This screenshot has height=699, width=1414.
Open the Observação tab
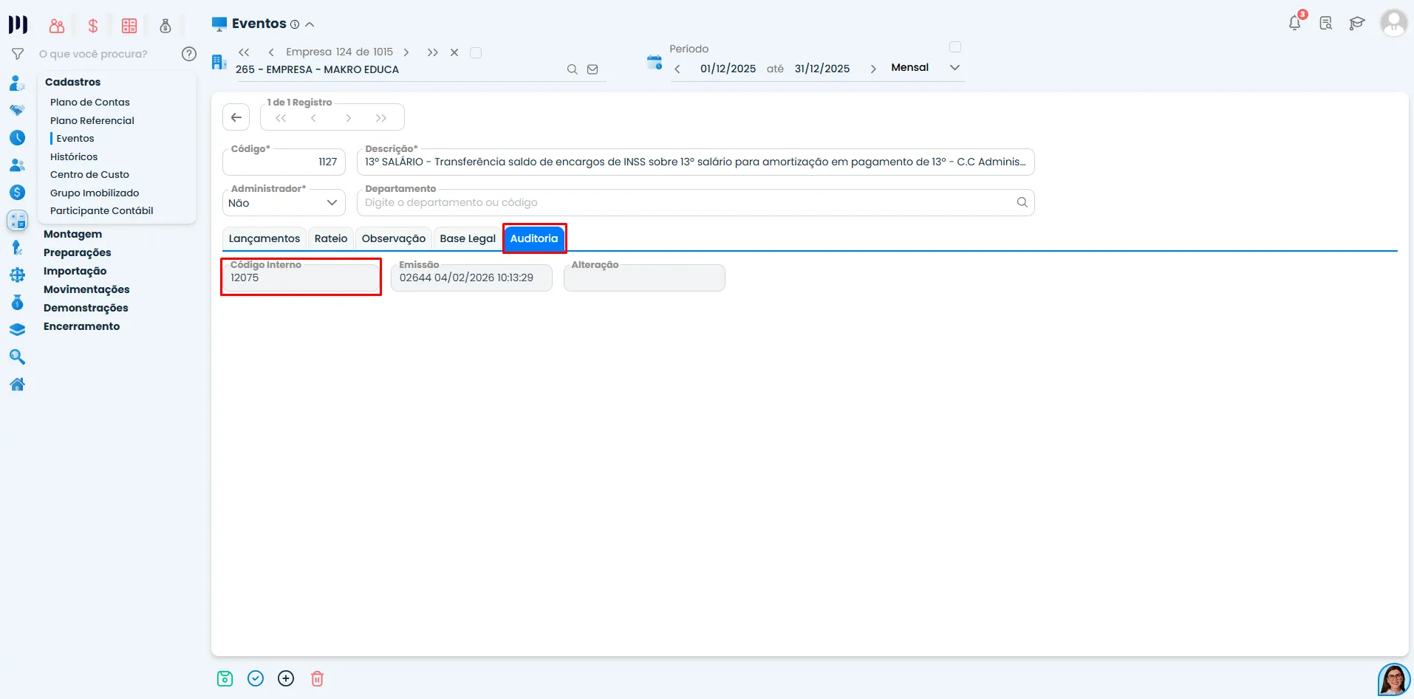click(x=394, y=238)
